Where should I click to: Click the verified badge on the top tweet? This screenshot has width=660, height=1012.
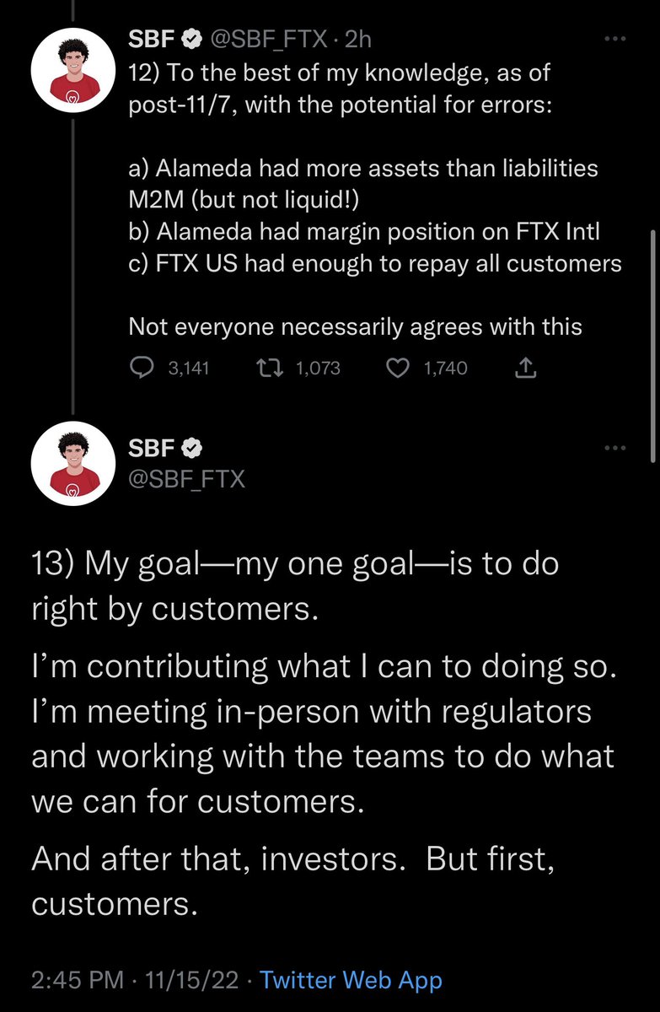(193, 39)
